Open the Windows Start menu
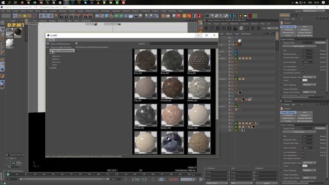The height and width of the screenshot is (185, 329). (3, 3)
